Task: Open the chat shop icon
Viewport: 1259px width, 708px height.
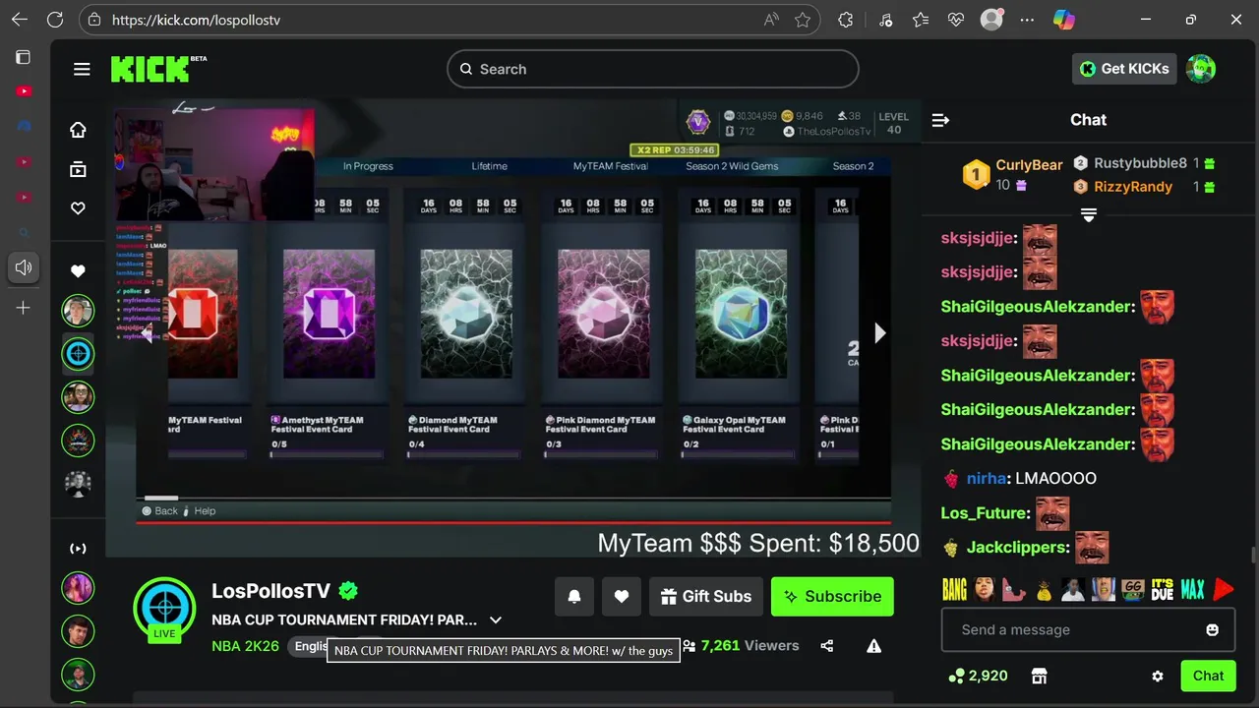Action: point(1039,676)
